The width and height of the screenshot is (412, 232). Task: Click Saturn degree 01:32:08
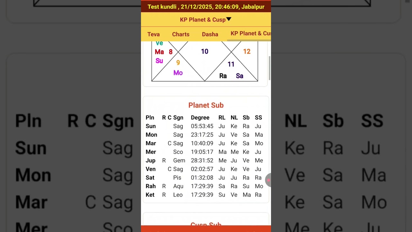click(x=202, y=178)
